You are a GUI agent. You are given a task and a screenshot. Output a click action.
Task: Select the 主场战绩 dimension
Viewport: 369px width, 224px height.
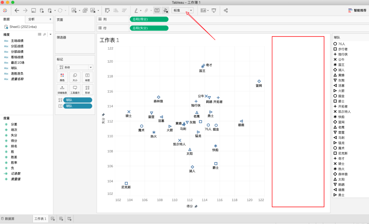tap(17, 41)
